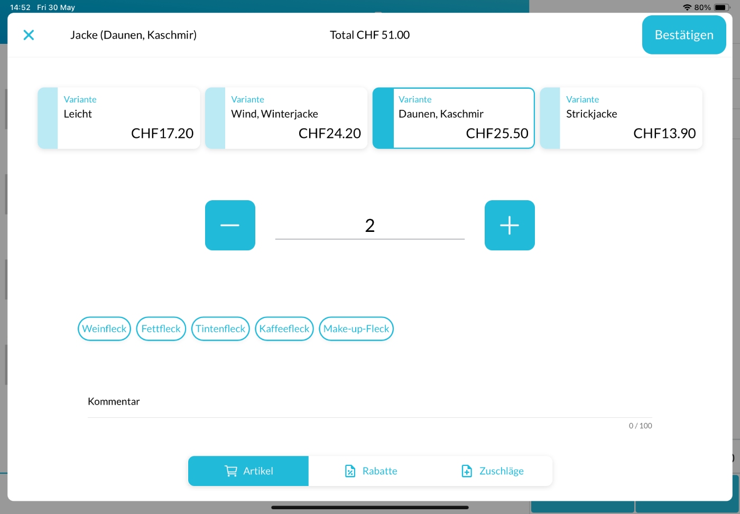Click the Jacke (Daunen, Kaschmir) title
The width and height of the screenshot is (740, 514).
pos(133,35)
